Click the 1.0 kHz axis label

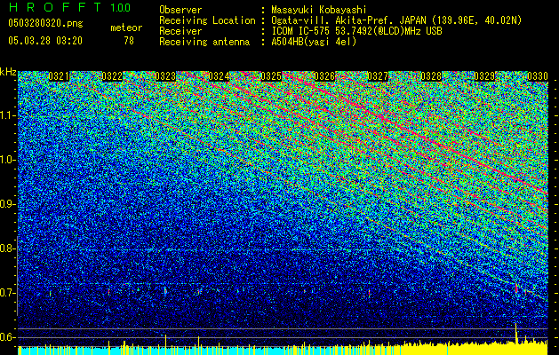(7, 160)
